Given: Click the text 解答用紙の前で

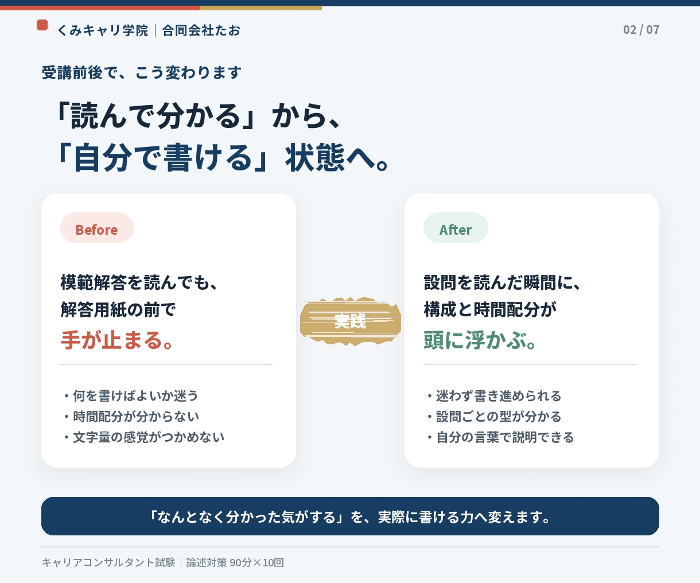Looking at the screenshot, I should tap(118, 310).
